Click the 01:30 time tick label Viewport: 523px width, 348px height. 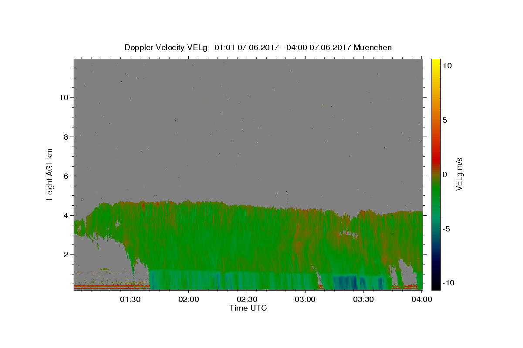[x=130, y=299]
